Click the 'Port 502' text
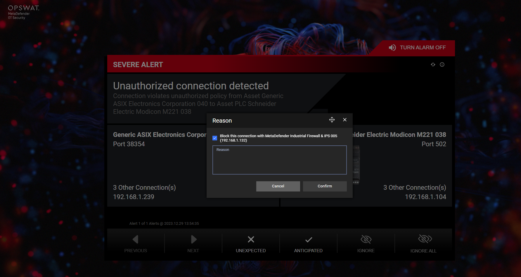The height and width of the screenshot is (277, 521). (434, 144)
